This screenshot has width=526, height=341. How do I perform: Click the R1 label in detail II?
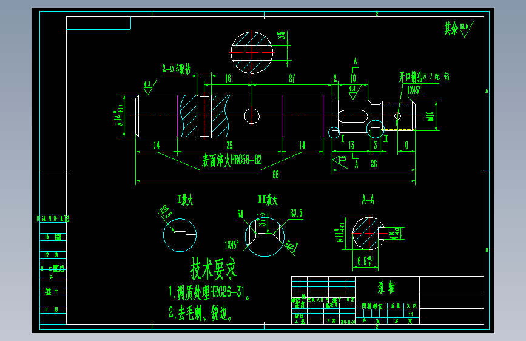[x=240, y=214]
